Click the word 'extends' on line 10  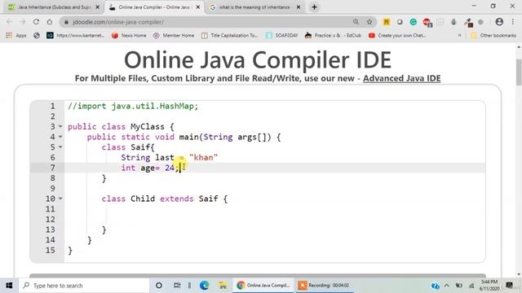point(176,199)
